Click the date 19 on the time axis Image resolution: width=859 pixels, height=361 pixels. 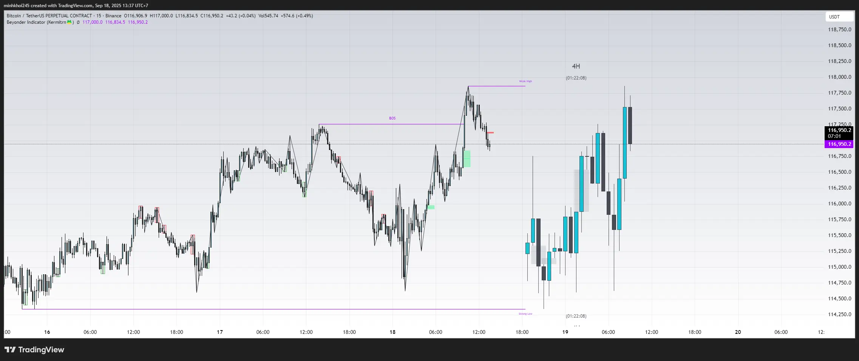point(565,332)
